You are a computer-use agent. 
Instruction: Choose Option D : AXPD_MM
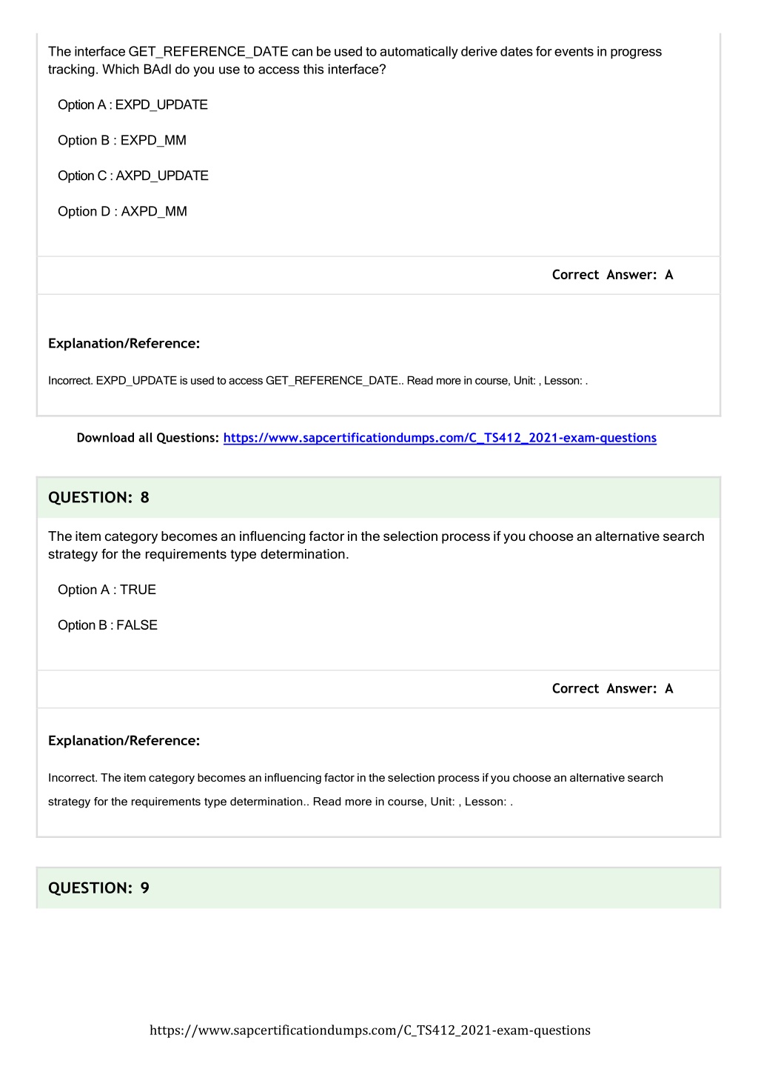[x=122, y=211]
